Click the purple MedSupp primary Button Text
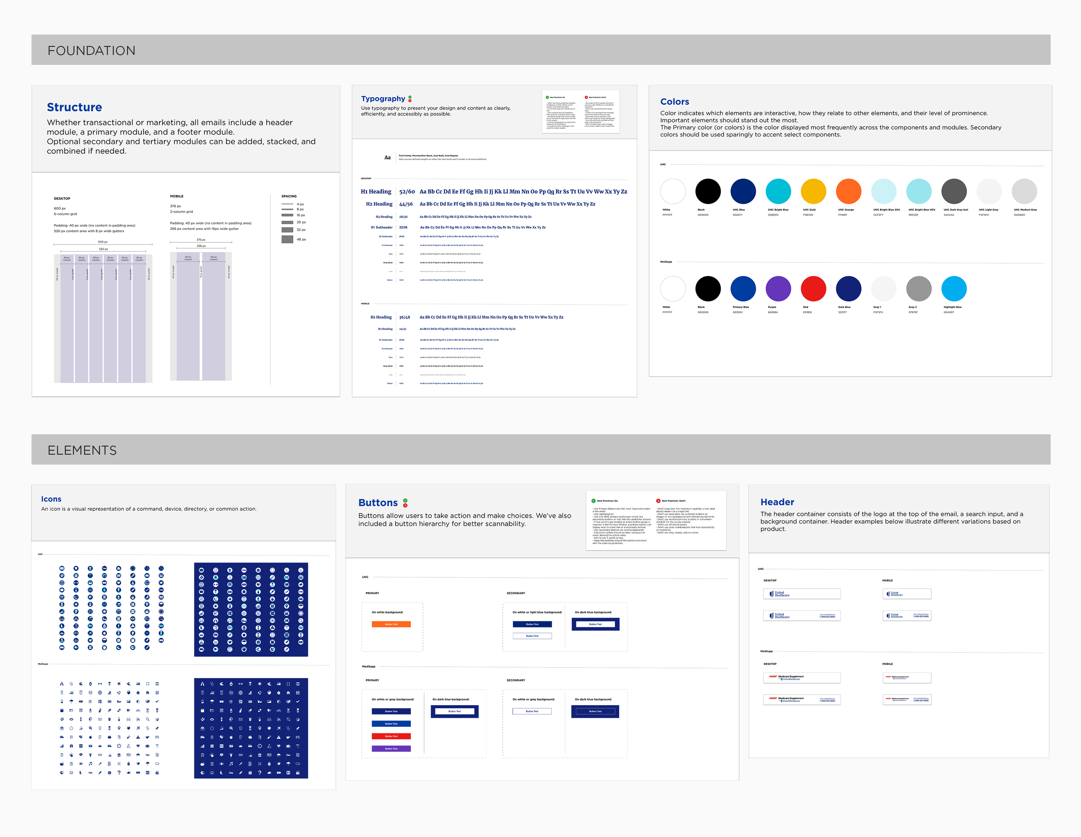Viewport: 1081px width, 837px height. coord(391,748)
